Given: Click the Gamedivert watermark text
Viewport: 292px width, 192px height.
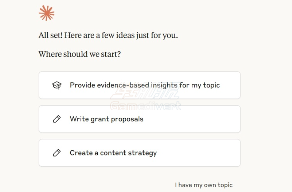Looking at the screenshot, I should (145, 106).
